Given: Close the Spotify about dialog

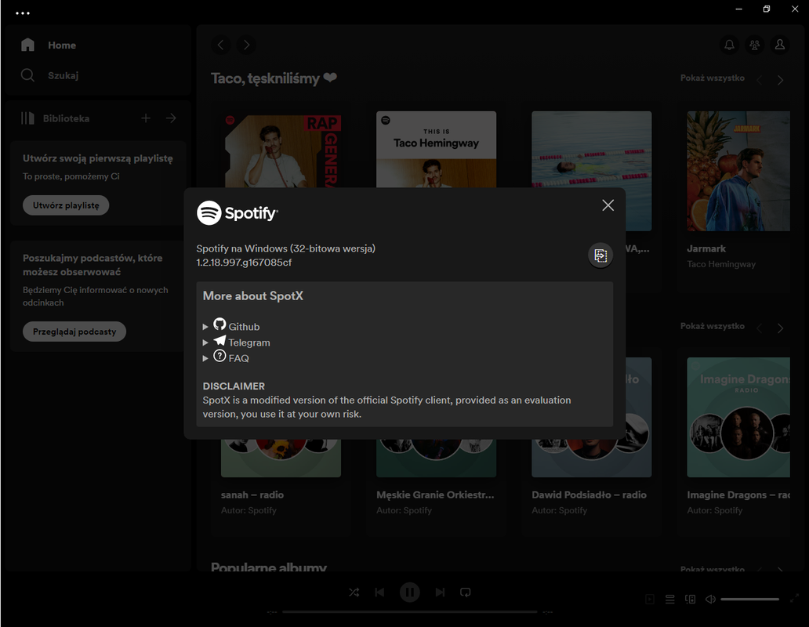Looking at the screenshot, I should click(x=608, y=205).
